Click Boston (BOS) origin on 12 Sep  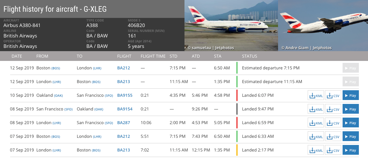56,68
